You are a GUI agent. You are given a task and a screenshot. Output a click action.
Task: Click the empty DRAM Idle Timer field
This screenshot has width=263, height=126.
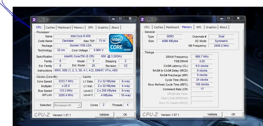click(202, 94)
